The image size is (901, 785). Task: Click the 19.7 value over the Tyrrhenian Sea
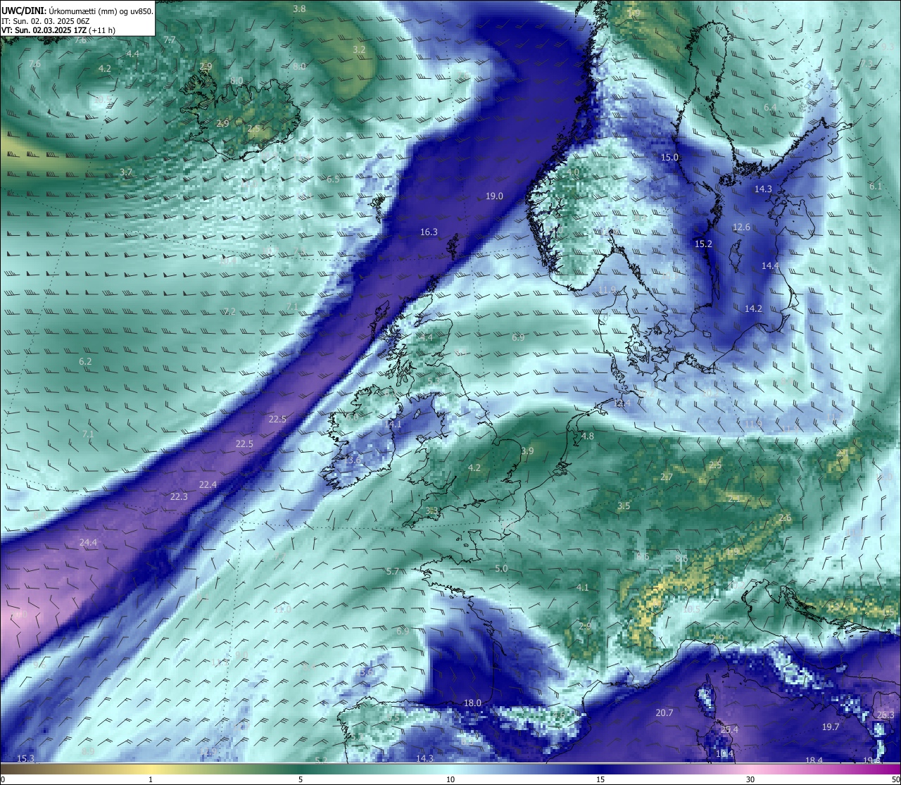tap(831, 727)
